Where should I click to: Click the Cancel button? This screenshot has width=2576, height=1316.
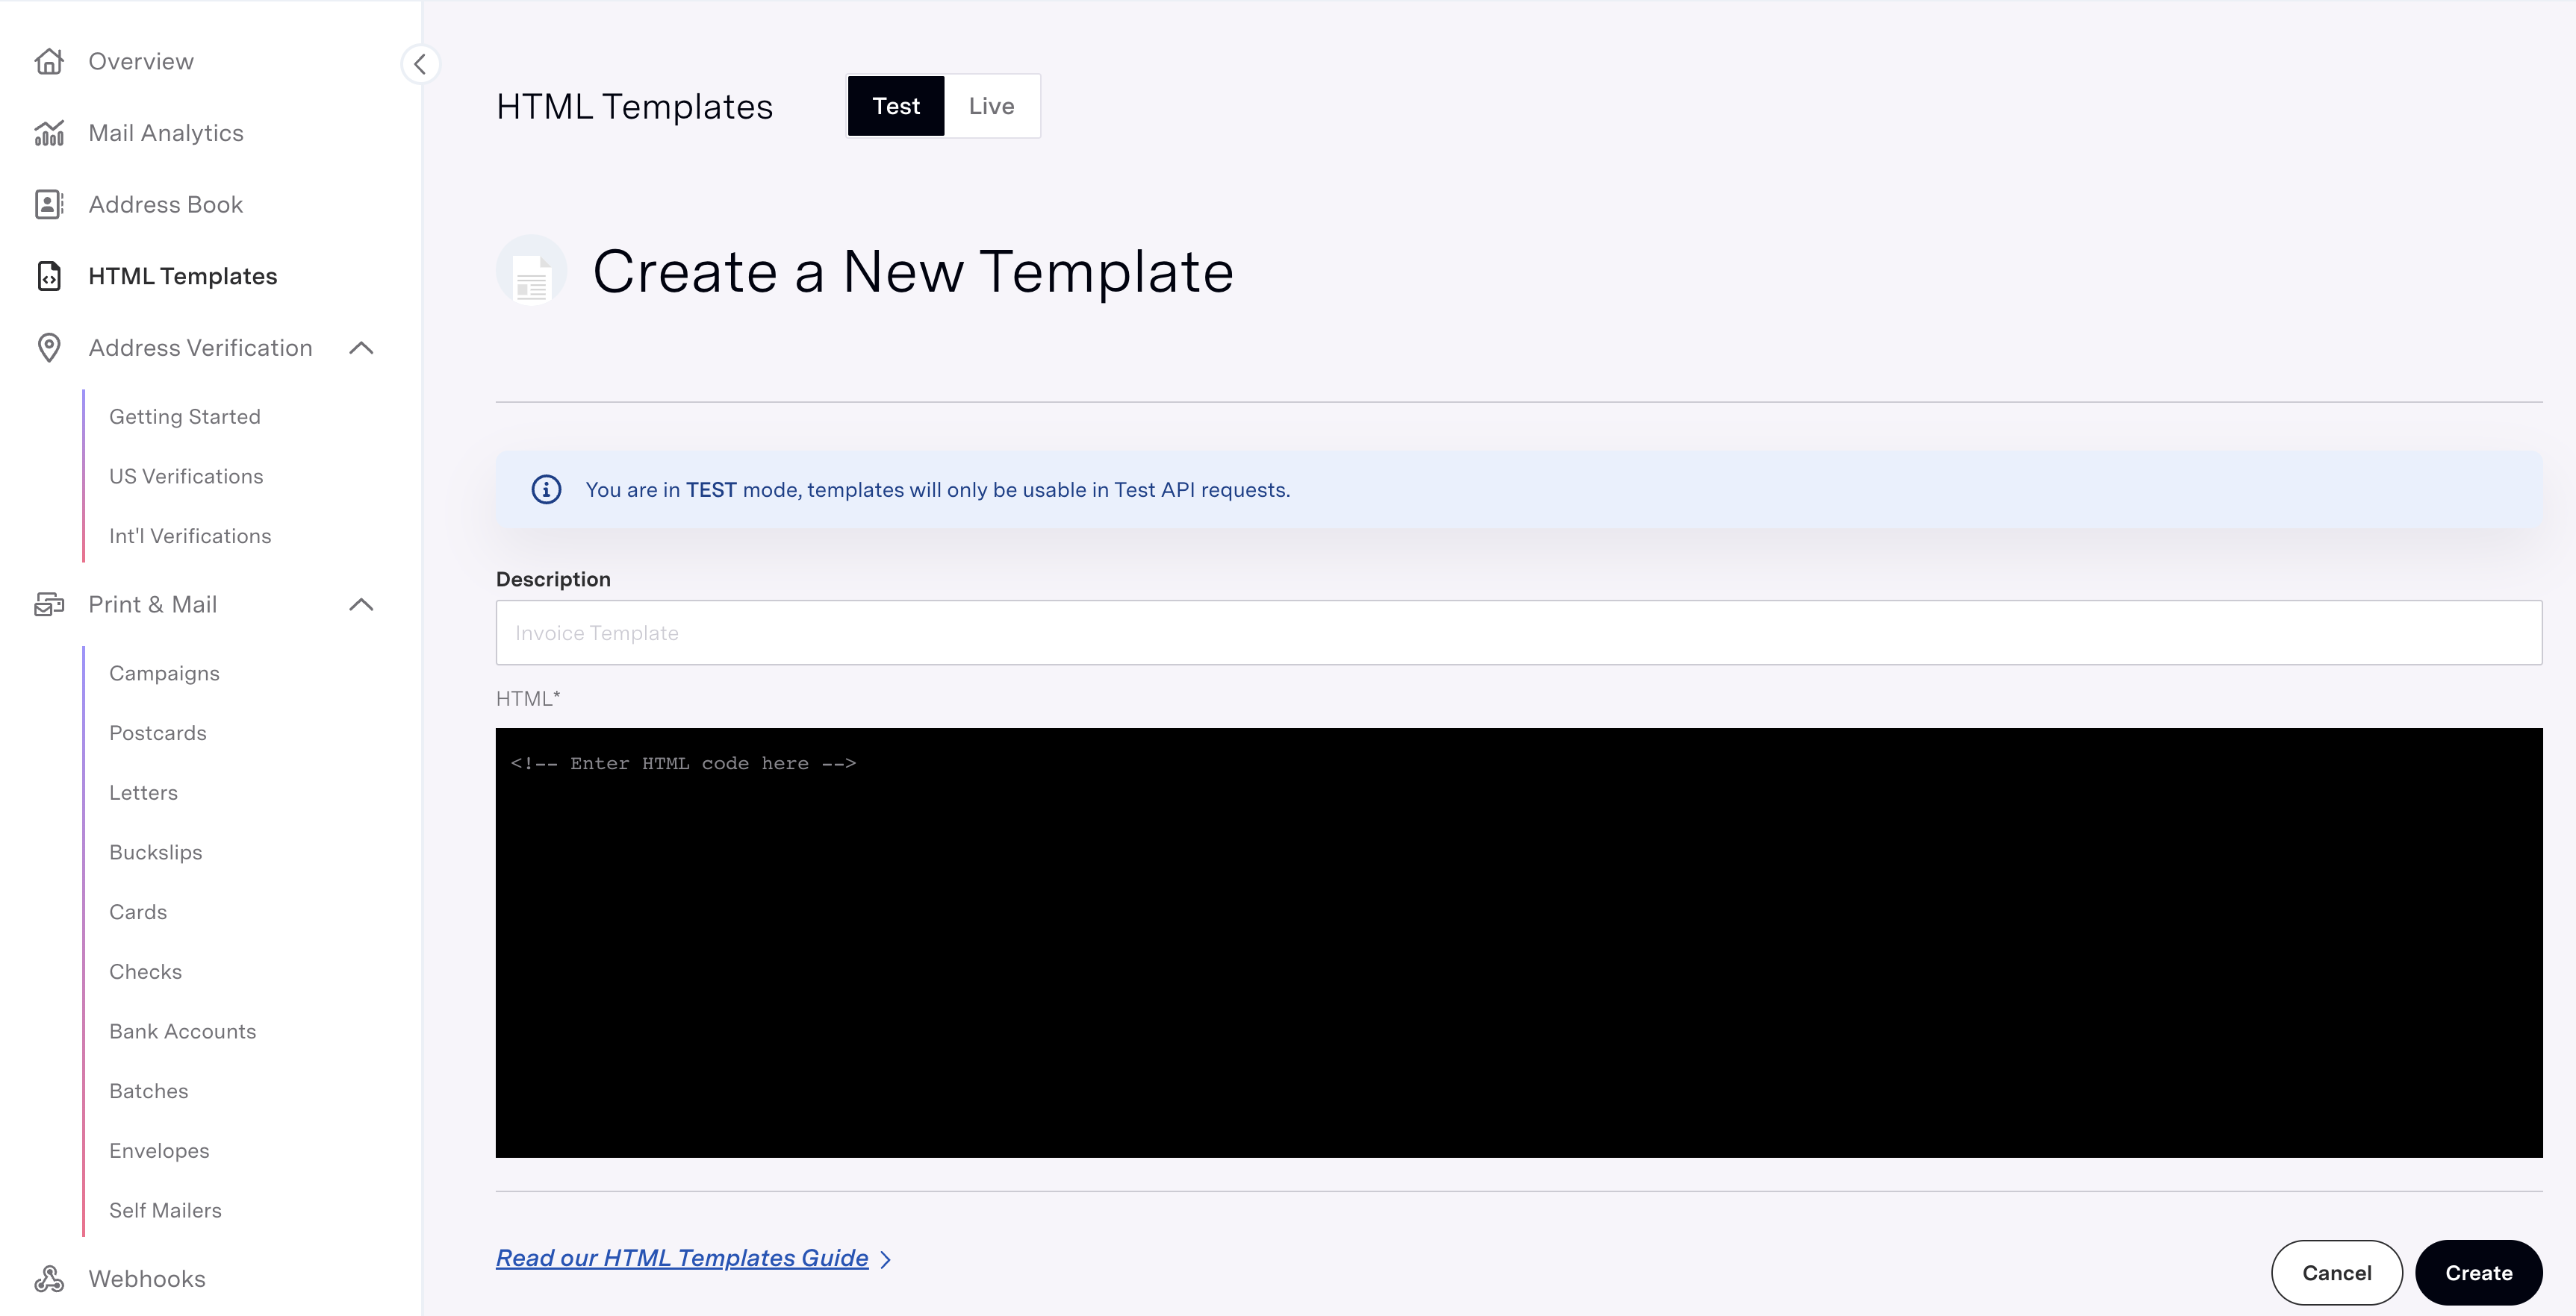point(2336,1273)
